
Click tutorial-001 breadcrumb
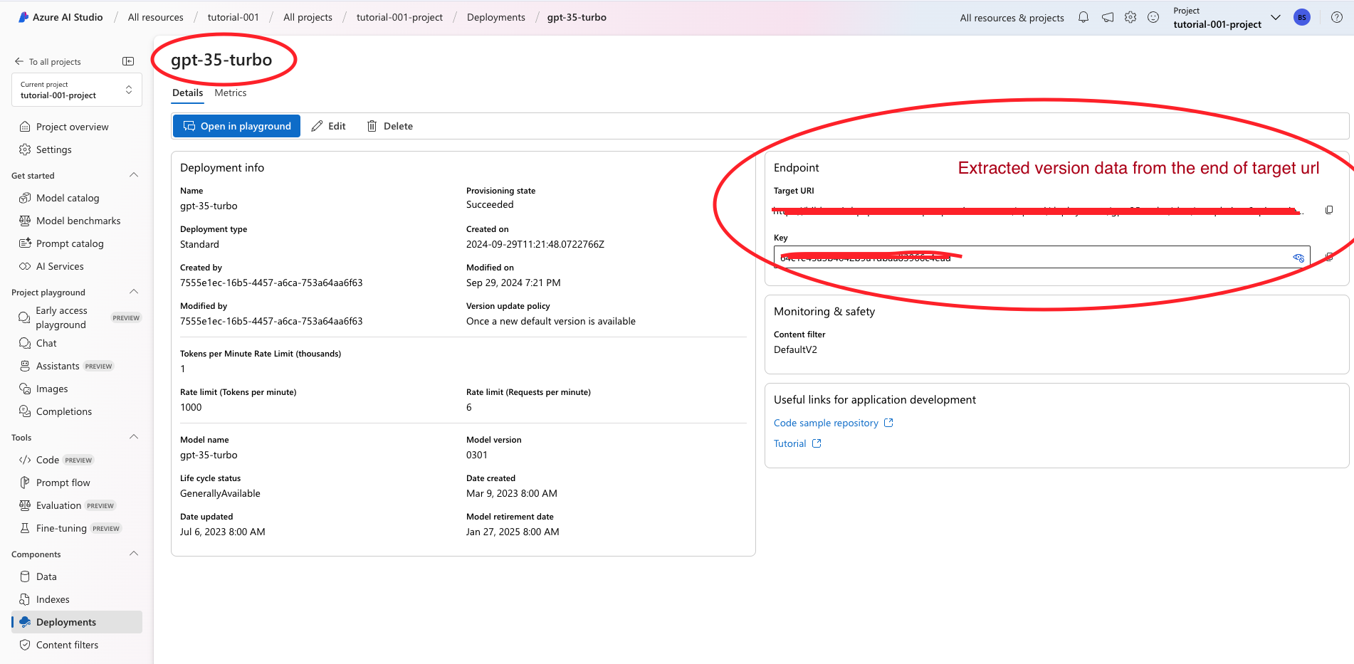(x=233, y=17)
